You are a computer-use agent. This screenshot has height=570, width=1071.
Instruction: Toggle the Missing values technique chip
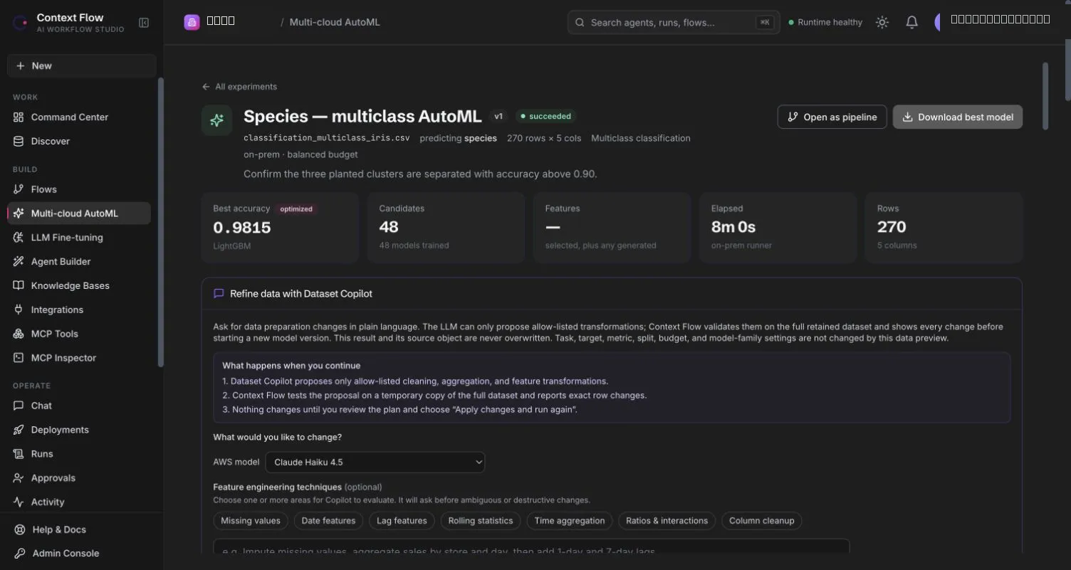pyautogui.click(x=251, y=521)
